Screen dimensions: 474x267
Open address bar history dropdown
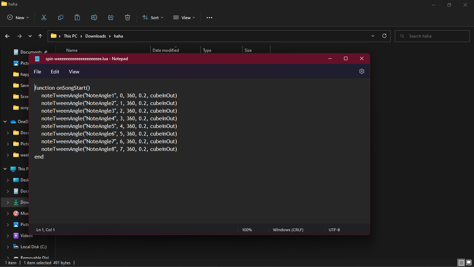tap(373, 36)
